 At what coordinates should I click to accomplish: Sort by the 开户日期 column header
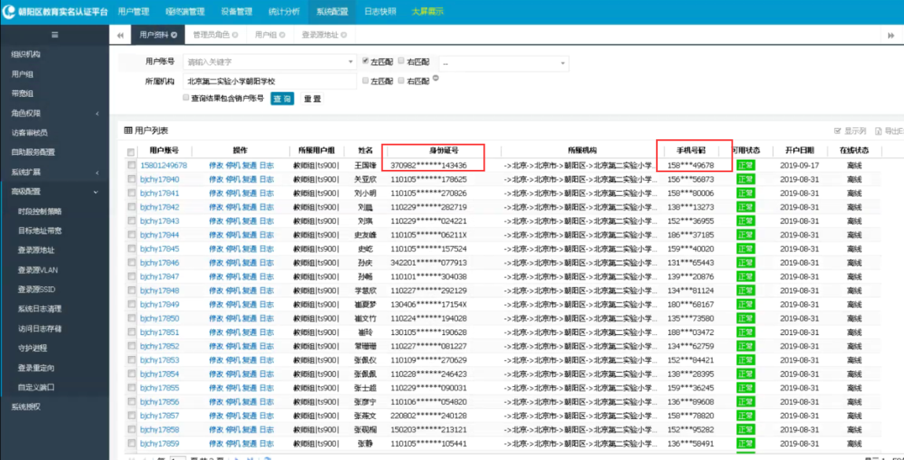click(x=799, y=151)
